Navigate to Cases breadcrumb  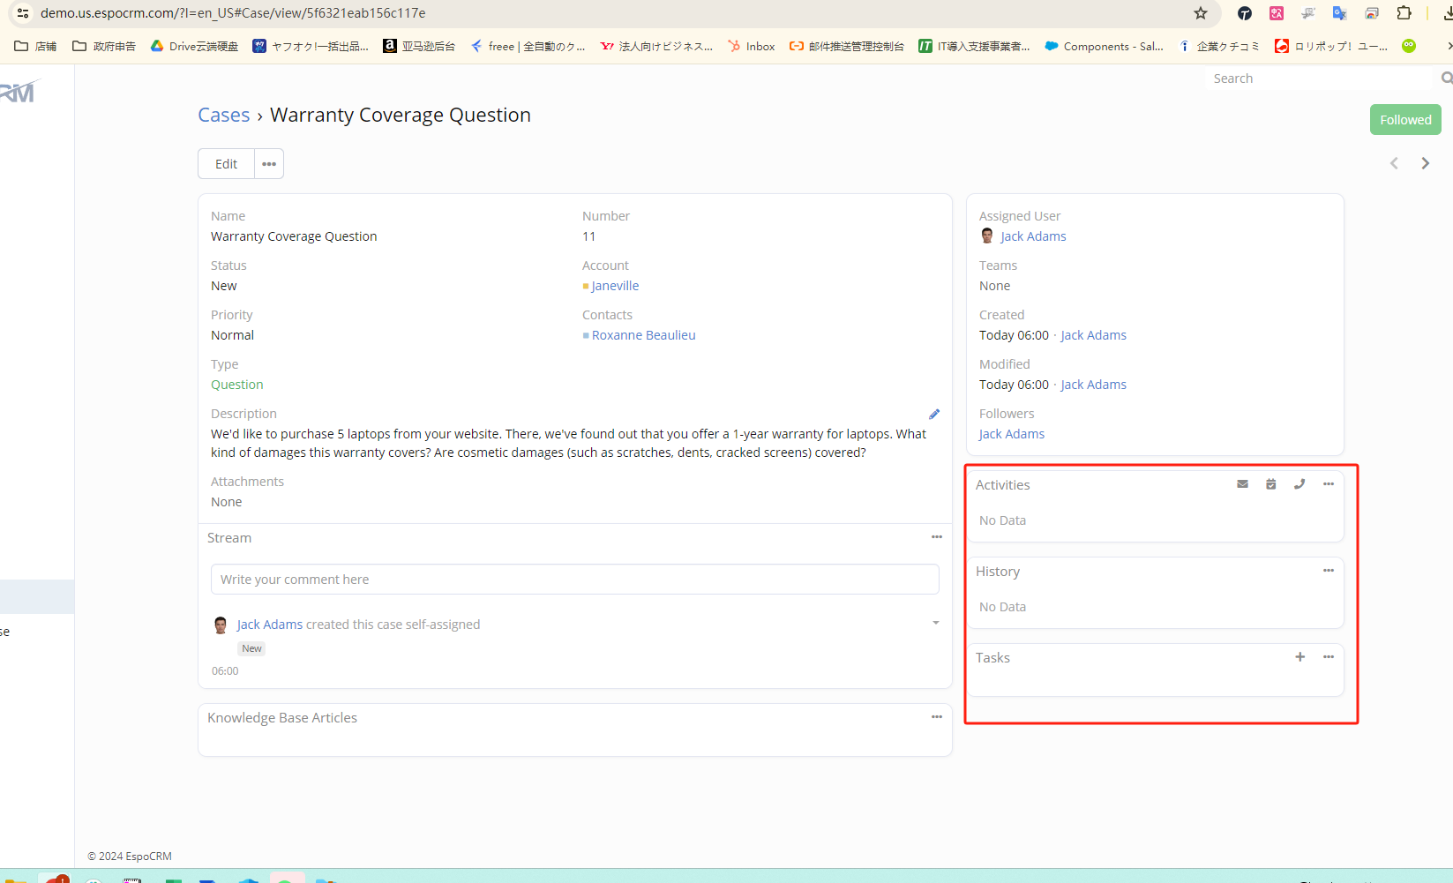[x=223, y=116]
